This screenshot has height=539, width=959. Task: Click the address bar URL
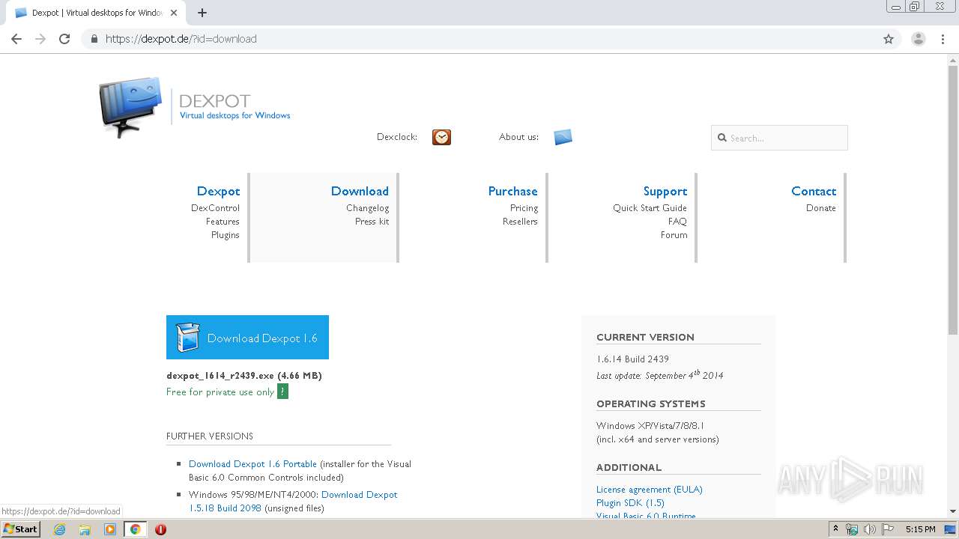coord(181,39)
